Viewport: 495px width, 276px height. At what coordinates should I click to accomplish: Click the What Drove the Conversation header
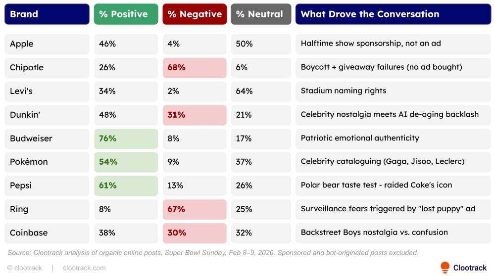[x=393, y=14]
